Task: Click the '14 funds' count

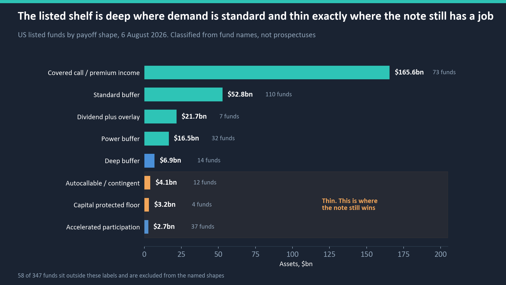Action: [209, 160]
